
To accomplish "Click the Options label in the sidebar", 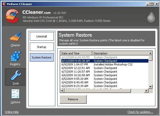I will (15, 102).
